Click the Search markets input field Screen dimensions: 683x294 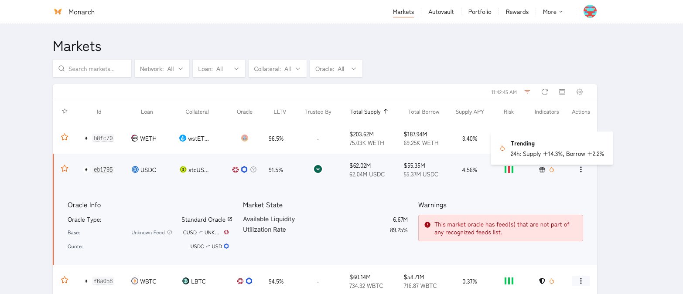click(97, 69)
